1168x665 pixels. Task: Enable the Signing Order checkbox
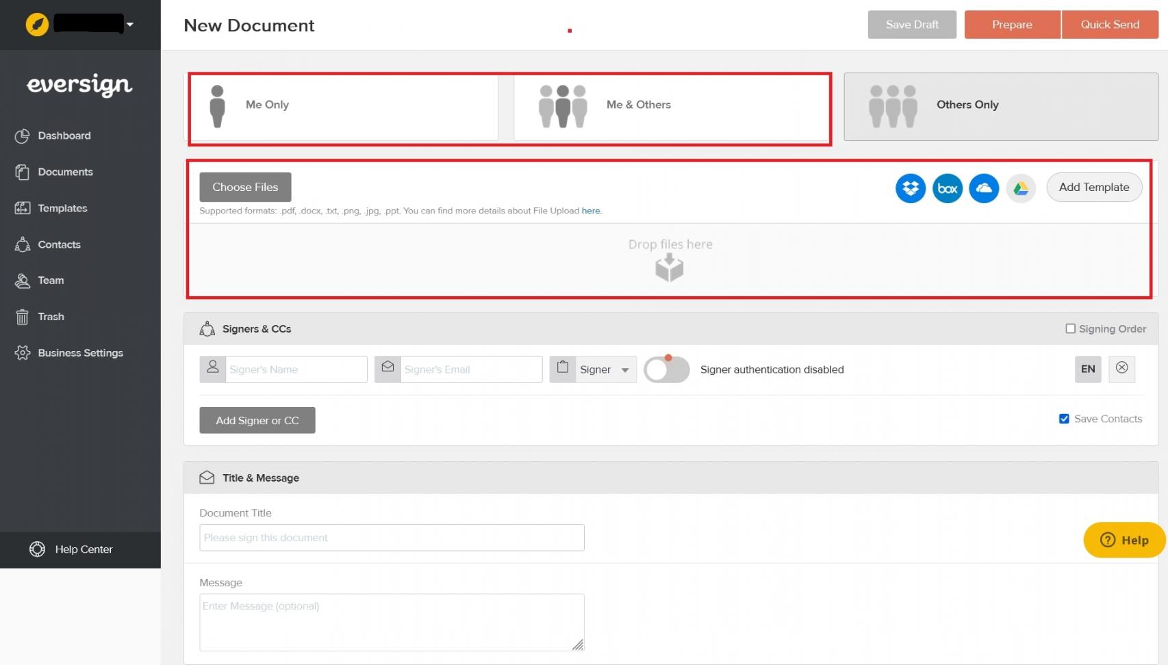point(1070,328)
